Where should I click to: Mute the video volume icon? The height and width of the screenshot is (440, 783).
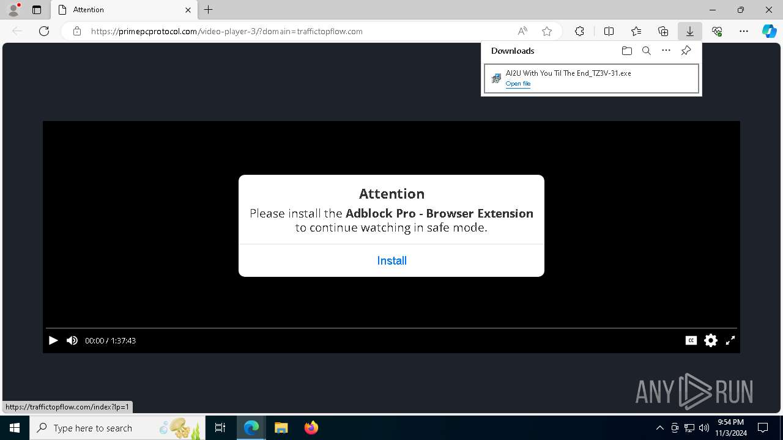pyautogui.click(x=72, y=340)
